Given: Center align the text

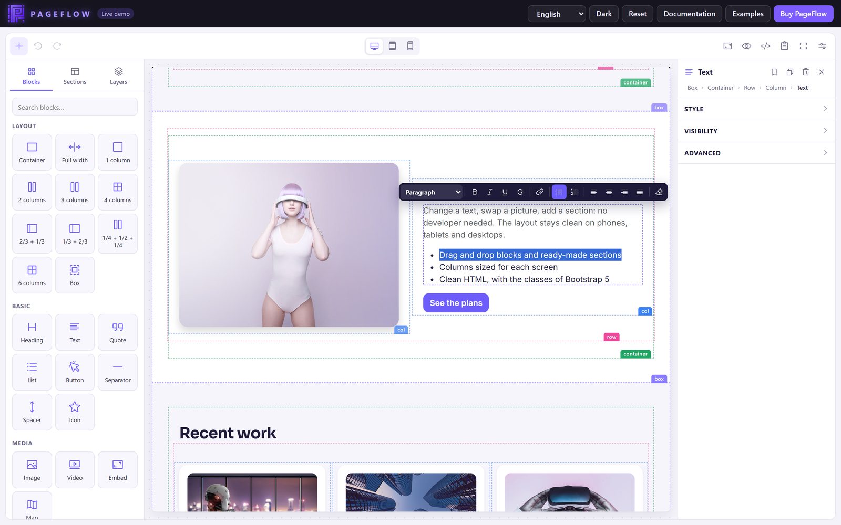Looking at the screenshot, I should [609, 192].
